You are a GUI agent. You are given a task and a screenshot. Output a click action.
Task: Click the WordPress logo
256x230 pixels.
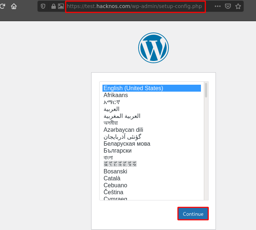click(x=154, y=48)
